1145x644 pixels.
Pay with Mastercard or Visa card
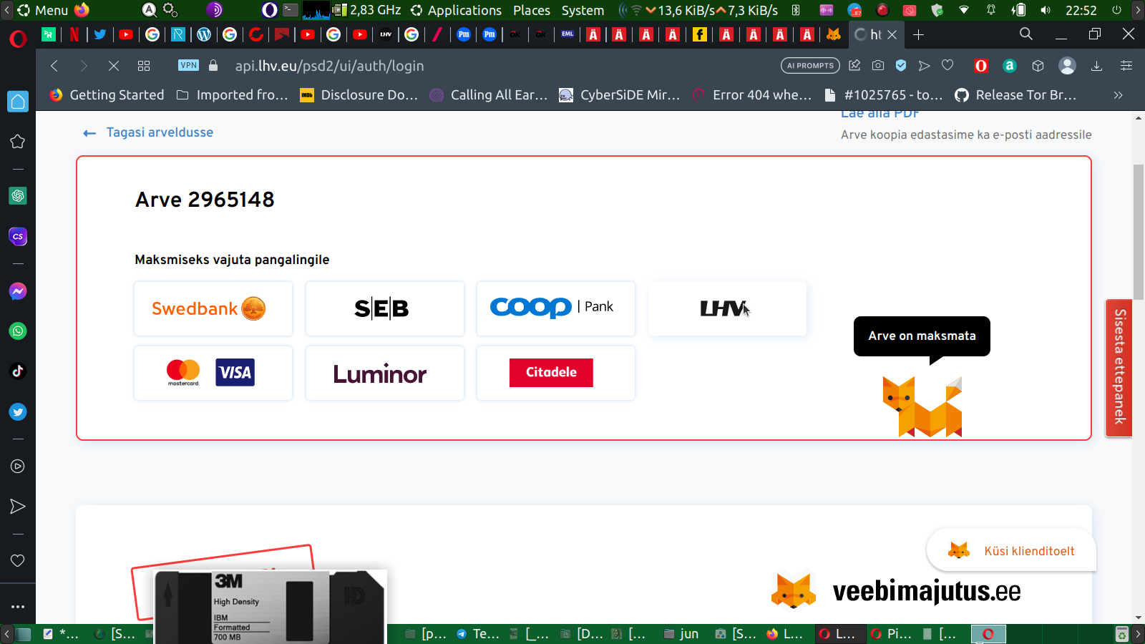(213, 373)
